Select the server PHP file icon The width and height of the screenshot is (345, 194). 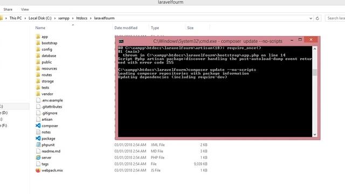tap(38, 157)
